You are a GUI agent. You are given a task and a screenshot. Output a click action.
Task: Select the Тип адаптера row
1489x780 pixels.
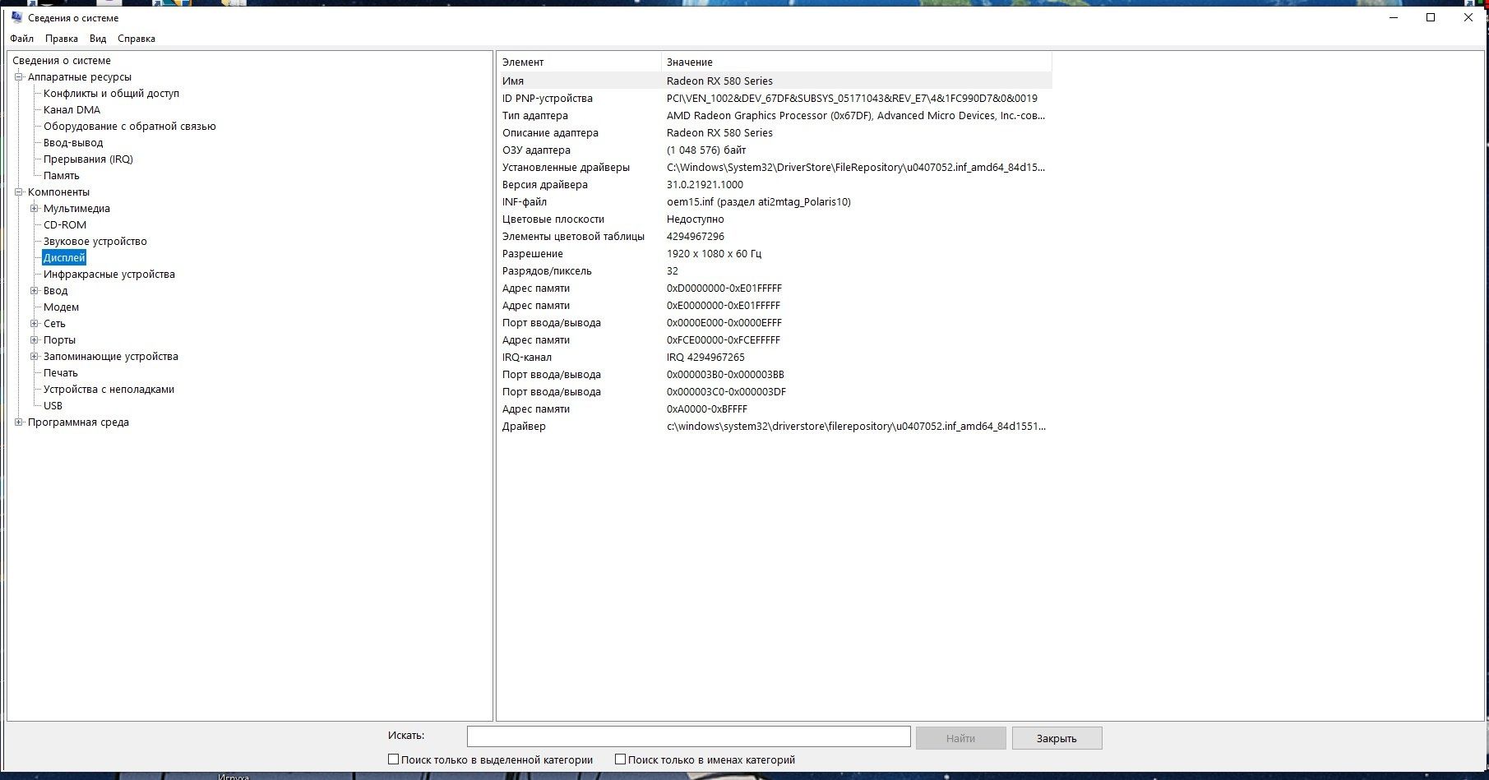[x=775, y=115]
